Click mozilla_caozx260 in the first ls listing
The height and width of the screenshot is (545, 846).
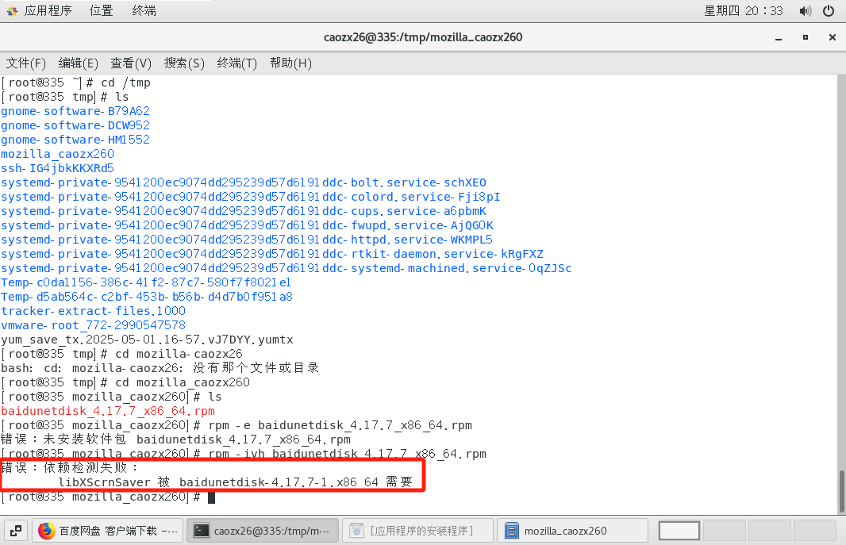coord(58,154)
